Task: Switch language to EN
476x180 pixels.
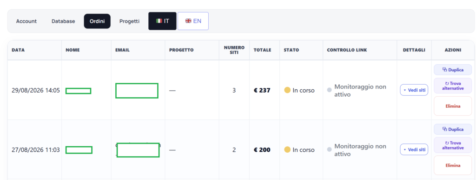Action: [193, 21]
